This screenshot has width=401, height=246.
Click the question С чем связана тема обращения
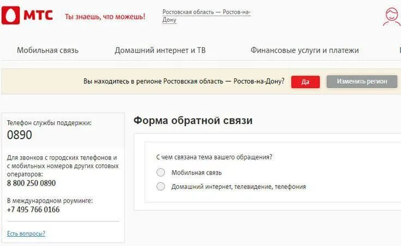[x=214, y=157]
